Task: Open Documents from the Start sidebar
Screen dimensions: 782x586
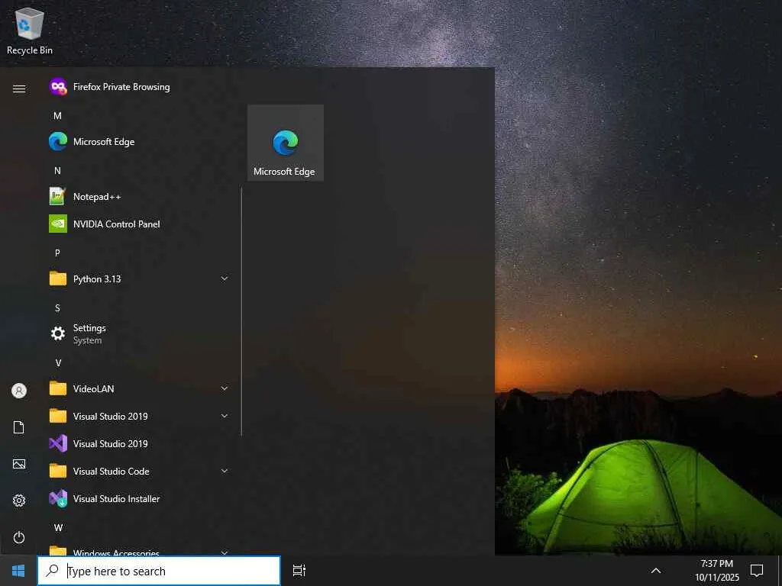Action: tap(19, 427)
